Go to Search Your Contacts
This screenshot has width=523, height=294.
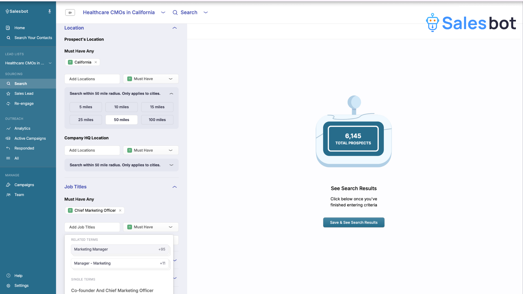coord(33,38)
